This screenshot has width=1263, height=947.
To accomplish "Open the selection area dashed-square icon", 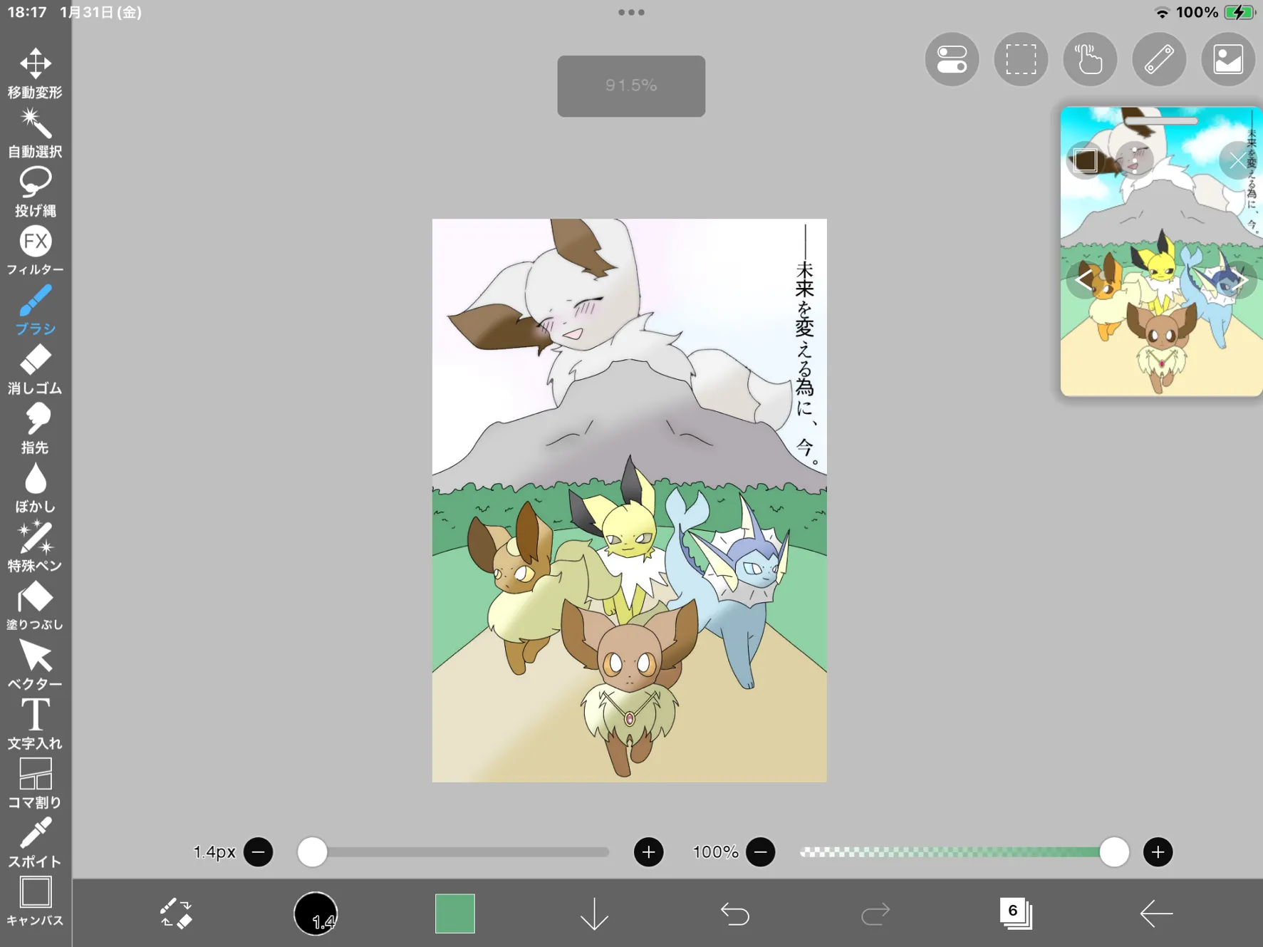I will [1021, 59].
